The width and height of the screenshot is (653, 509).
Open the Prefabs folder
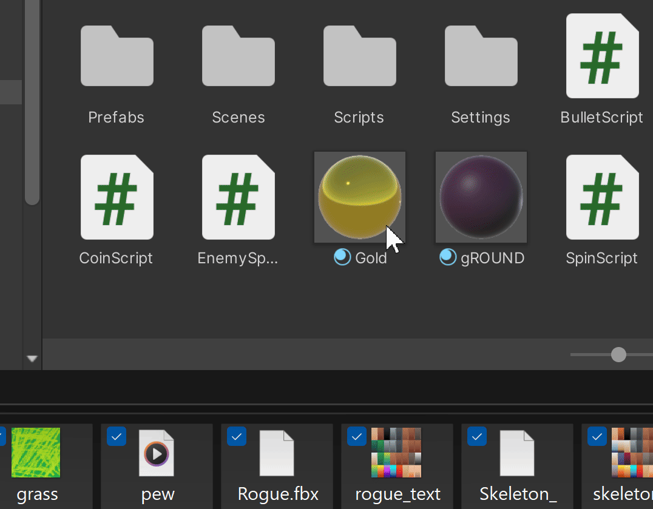tap(116, 55)
